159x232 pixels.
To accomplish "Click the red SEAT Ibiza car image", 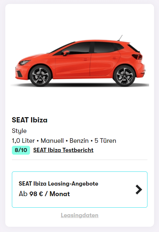I will point(80,61).
